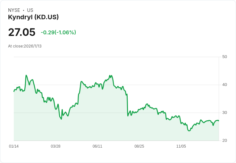Click the At close 2026/1/13 timestamp
The width and height of the screenshot is (236, 163).
[25, 46]
